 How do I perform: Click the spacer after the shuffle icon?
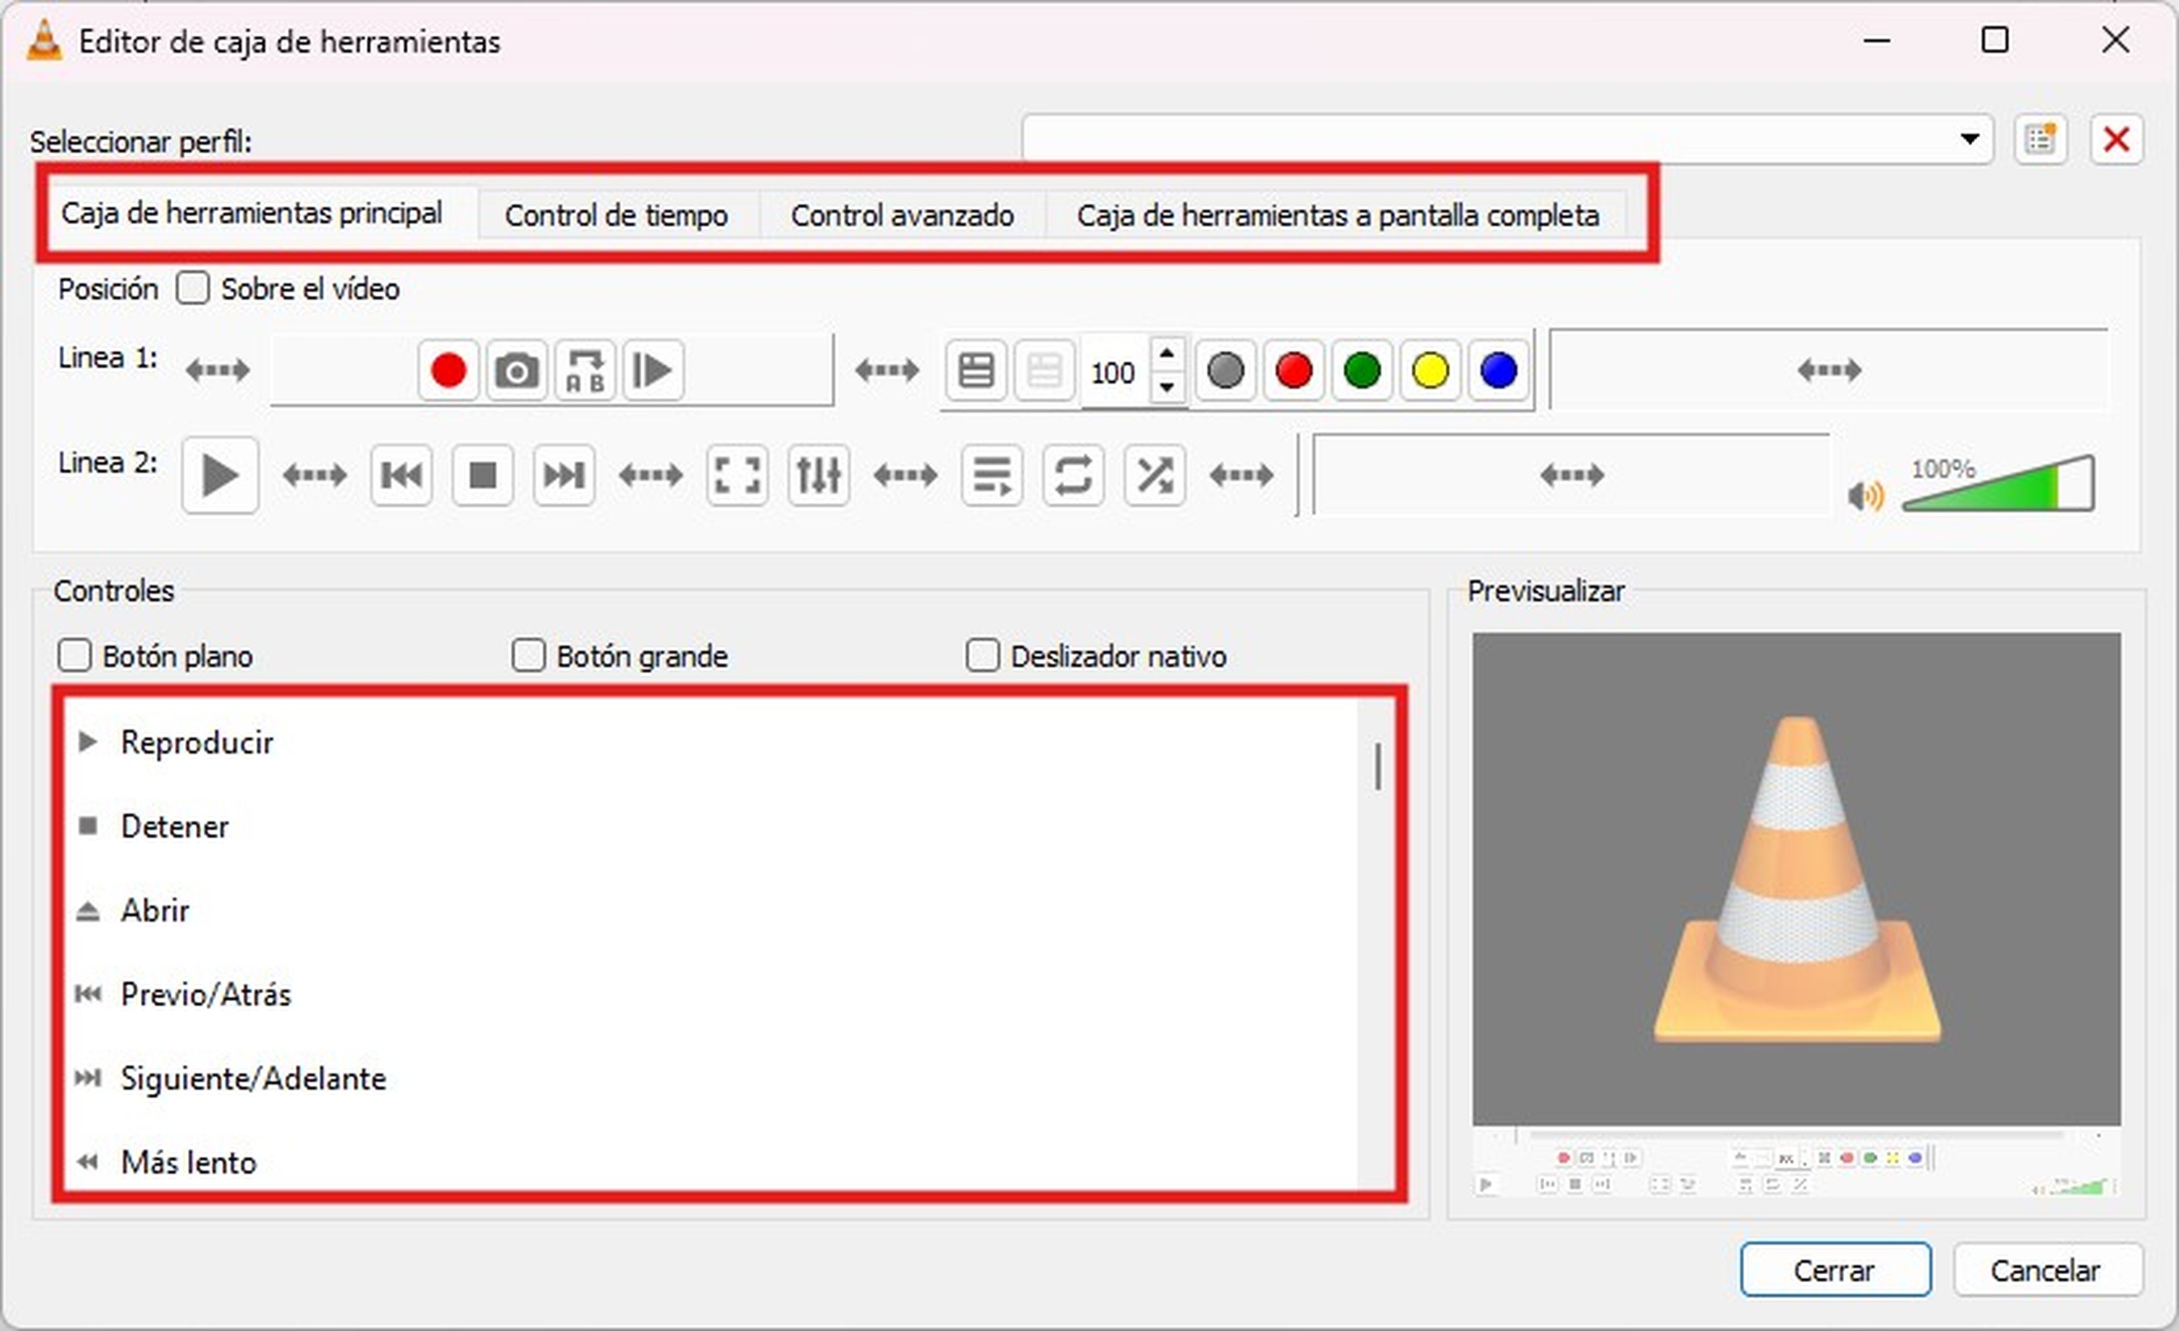pos(1242,475)
